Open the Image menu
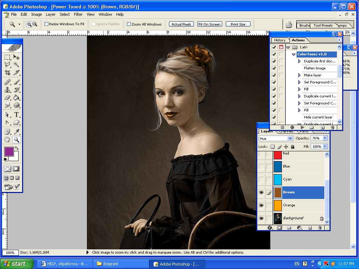 pos(36,14)
